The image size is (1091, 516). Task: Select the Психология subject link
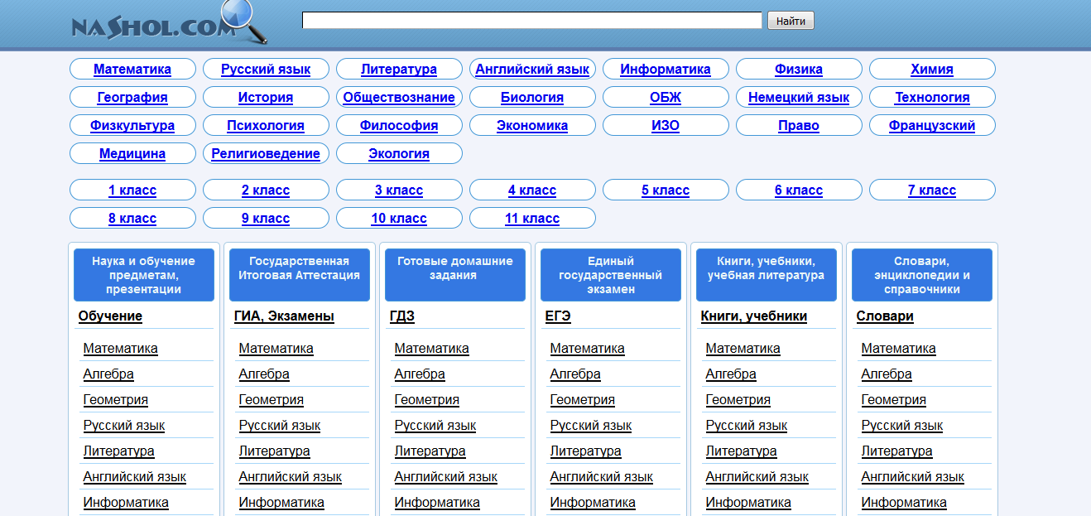point(266,126)
